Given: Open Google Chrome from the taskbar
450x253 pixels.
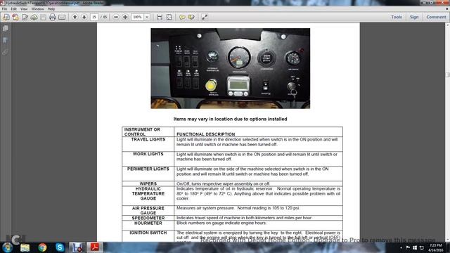Looking at the screenshot, I should click(x=42, y=247).
